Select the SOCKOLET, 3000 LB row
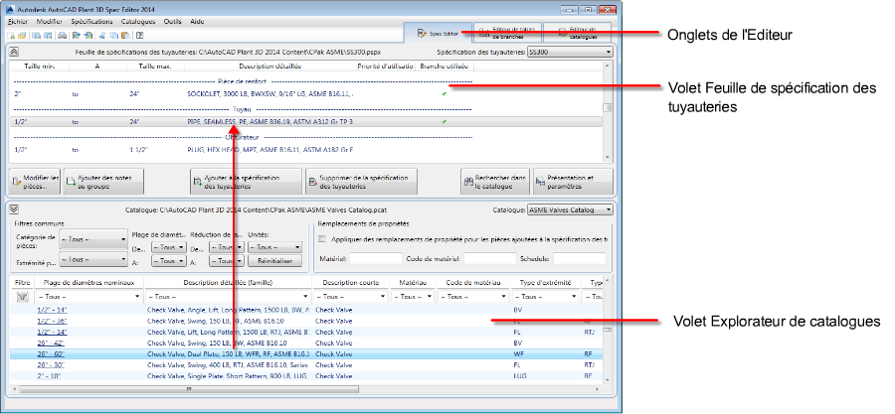 [306, 93]
